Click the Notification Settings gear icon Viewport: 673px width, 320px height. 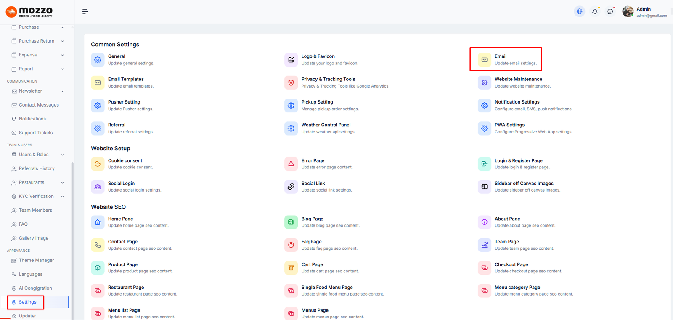click(x=485, y=105)
